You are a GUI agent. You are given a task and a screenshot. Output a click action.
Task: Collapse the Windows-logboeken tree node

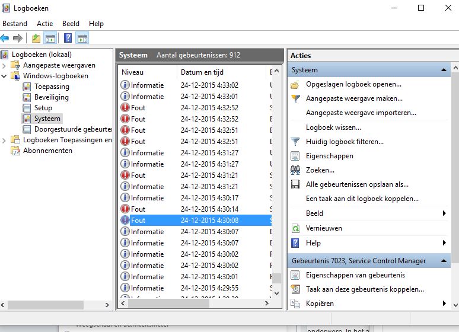pos(5,76)
